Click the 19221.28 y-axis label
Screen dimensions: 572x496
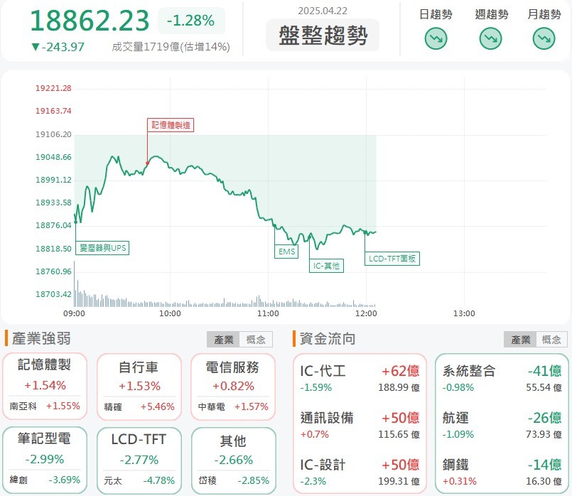(53, 88)
